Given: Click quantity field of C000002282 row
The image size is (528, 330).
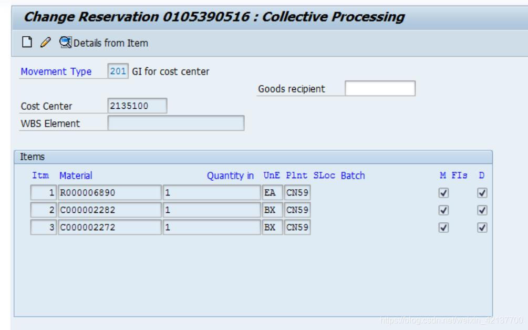Looking at the screenshot, I should point(212,210).
